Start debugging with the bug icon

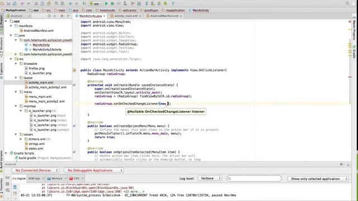(112, 3)
